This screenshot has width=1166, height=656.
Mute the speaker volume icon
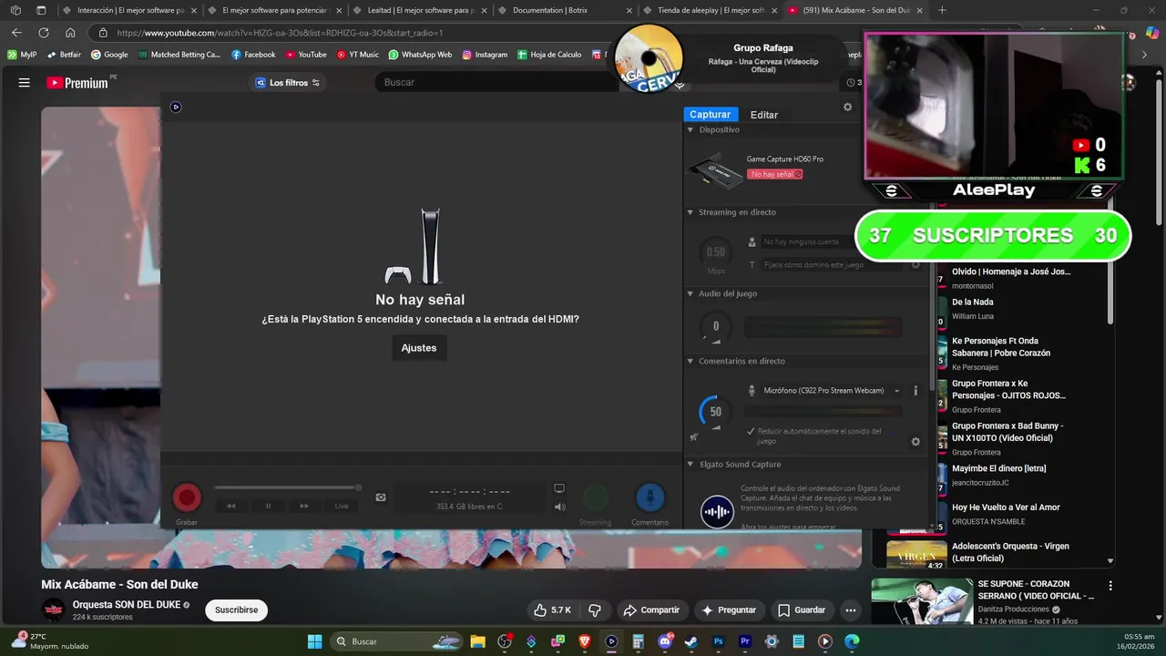[x=559, y=507]
